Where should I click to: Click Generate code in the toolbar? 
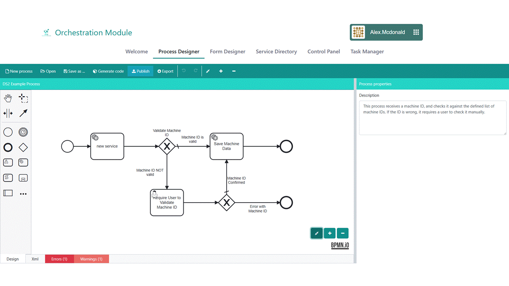[108, 71]
